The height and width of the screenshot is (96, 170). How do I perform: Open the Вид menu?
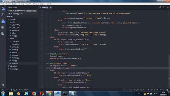click(x=23, y=4)
